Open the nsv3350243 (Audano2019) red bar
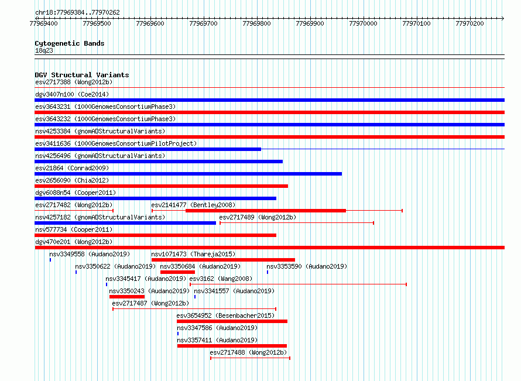This screenshot has width=521, height=381. (x=127, y=297)
